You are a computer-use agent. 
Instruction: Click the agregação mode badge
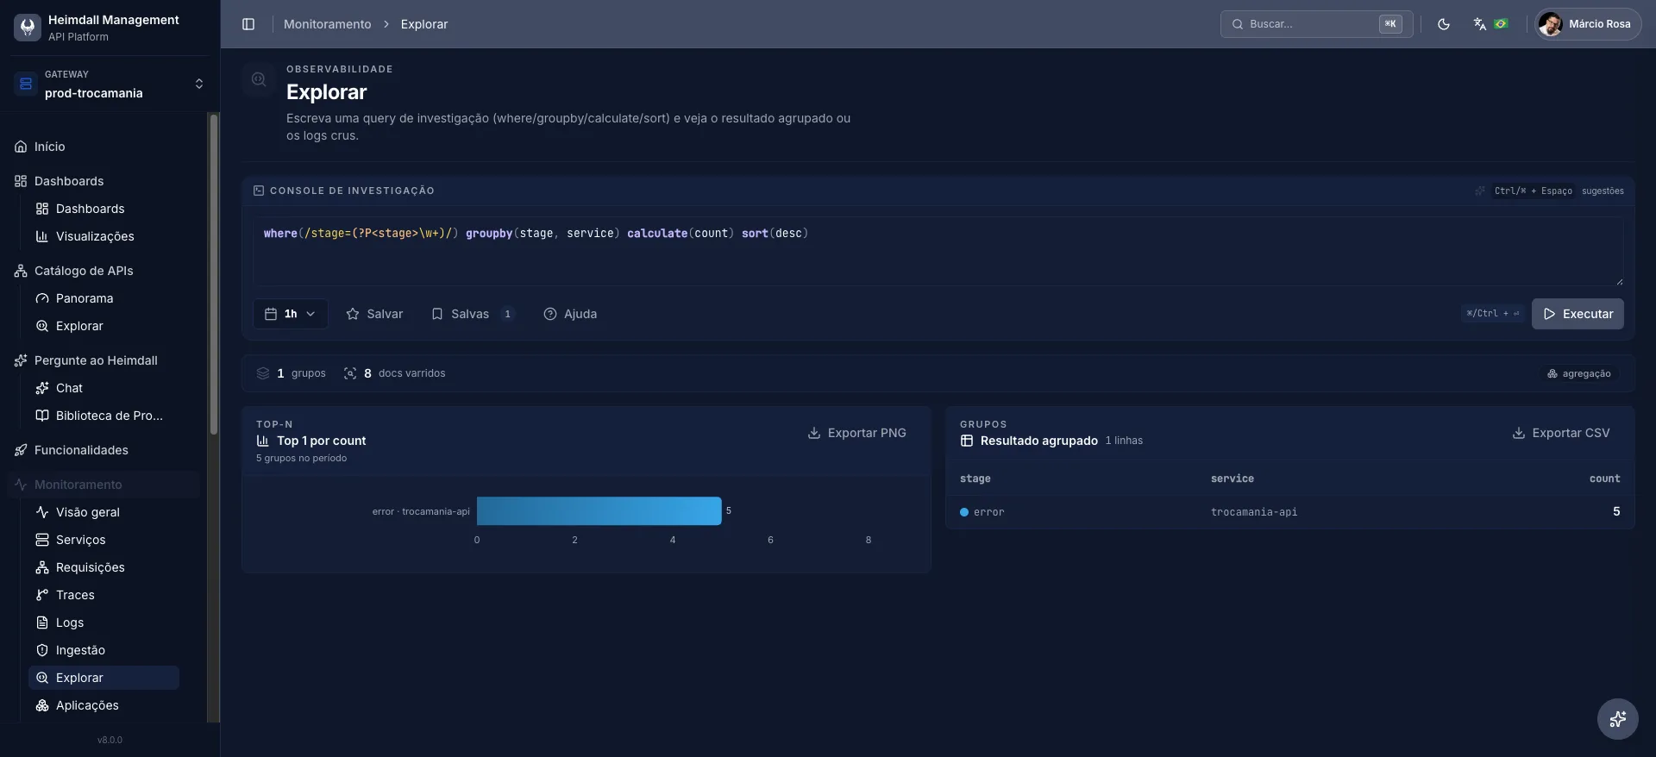pyautogui.click(x=1578, y=373)
